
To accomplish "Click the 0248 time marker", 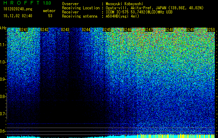I will coord(169,30).
